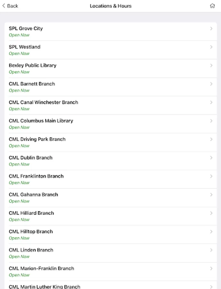
Task: Open CML Linden Branch details
Action: [x=110, y=253]
